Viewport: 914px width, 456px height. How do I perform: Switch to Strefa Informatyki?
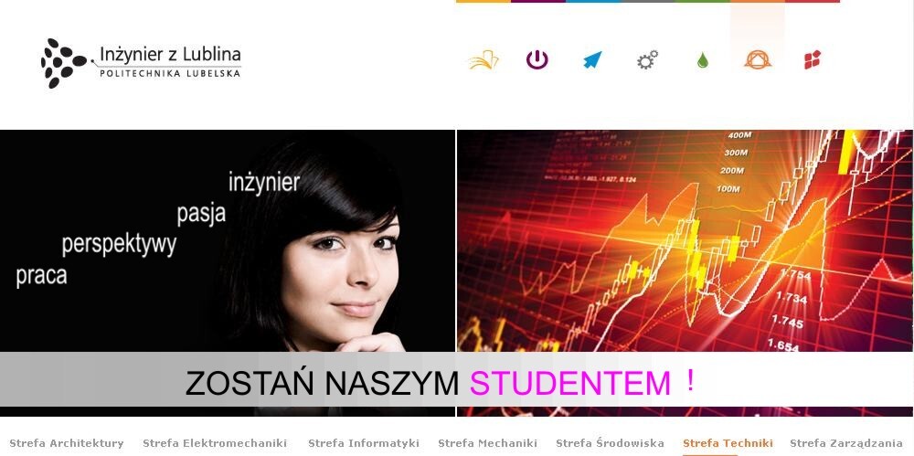[364, 443]
